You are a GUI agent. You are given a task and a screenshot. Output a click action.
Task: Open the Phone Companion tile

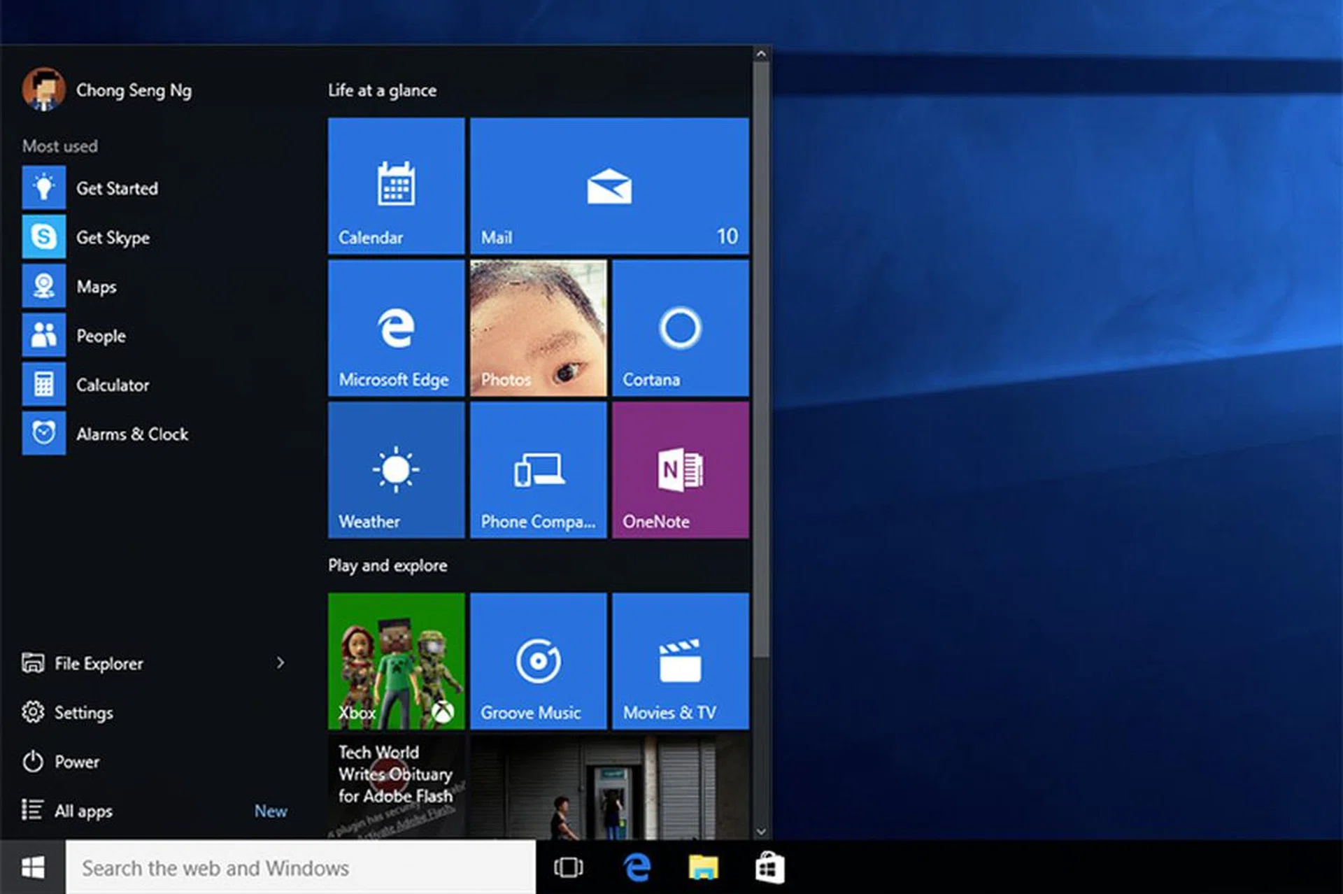[x=538, y=469]
